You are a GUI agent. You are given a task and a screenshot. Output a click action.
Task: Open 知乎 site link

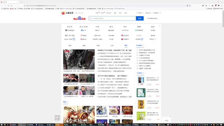click(x=83, y=31)
